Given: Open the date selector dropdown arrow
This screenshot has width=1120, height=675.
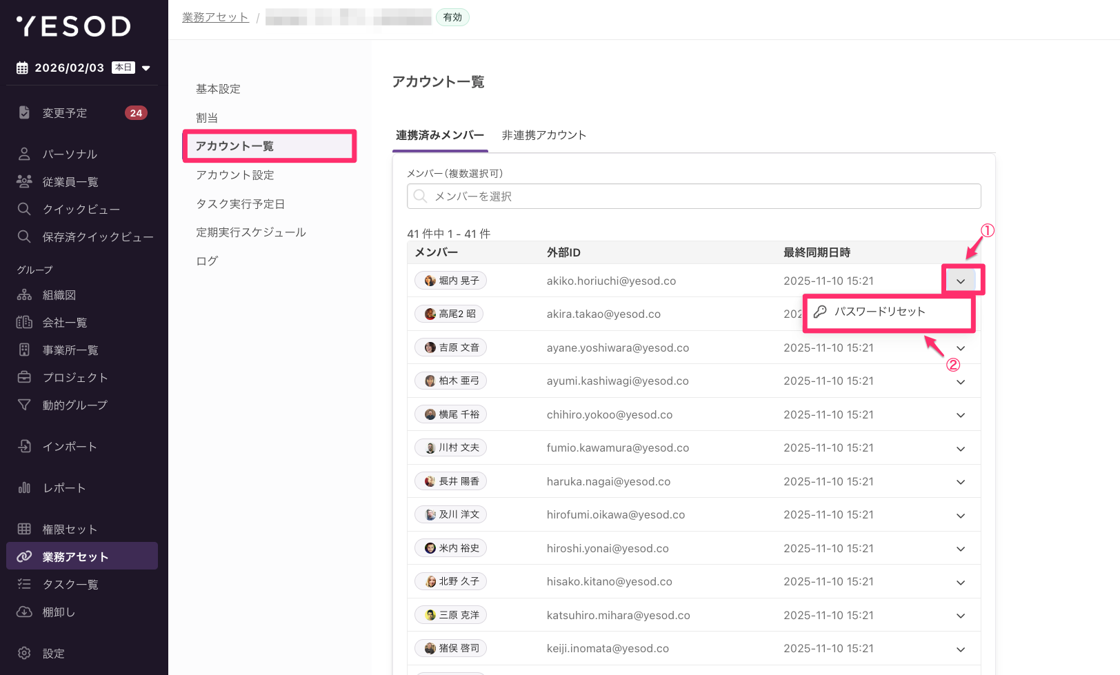Looking at the screenshot, I should tap(146, 68).
